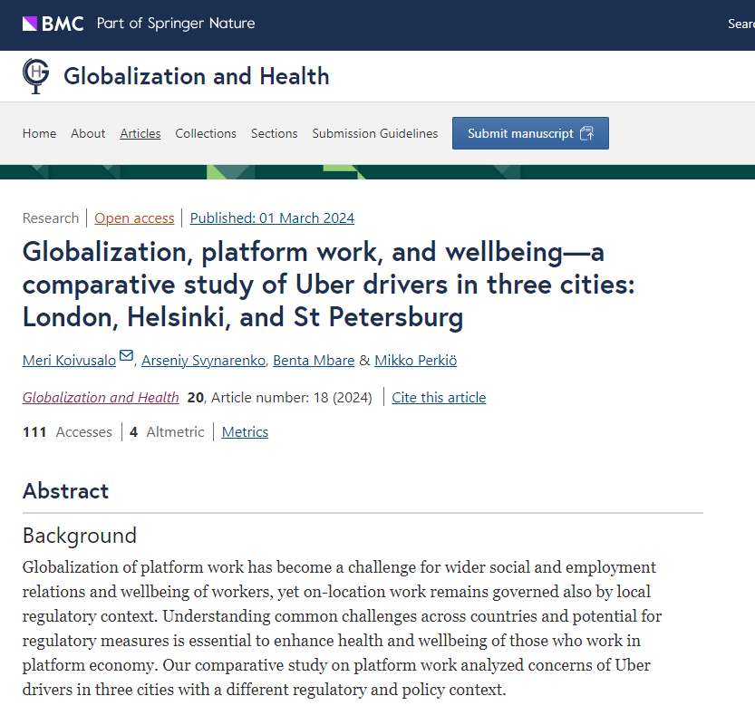
Task: Open author Arseniy Svynarenko link
Action: 204,360
